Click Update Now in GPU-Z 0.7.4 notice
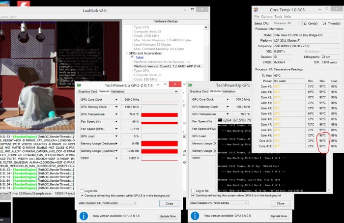This screenshot has width=344, height=223. [168, 216]
